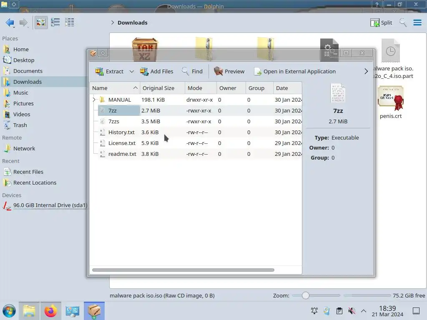Go forward with the Dolphin forward arrow

coord(24,22)
